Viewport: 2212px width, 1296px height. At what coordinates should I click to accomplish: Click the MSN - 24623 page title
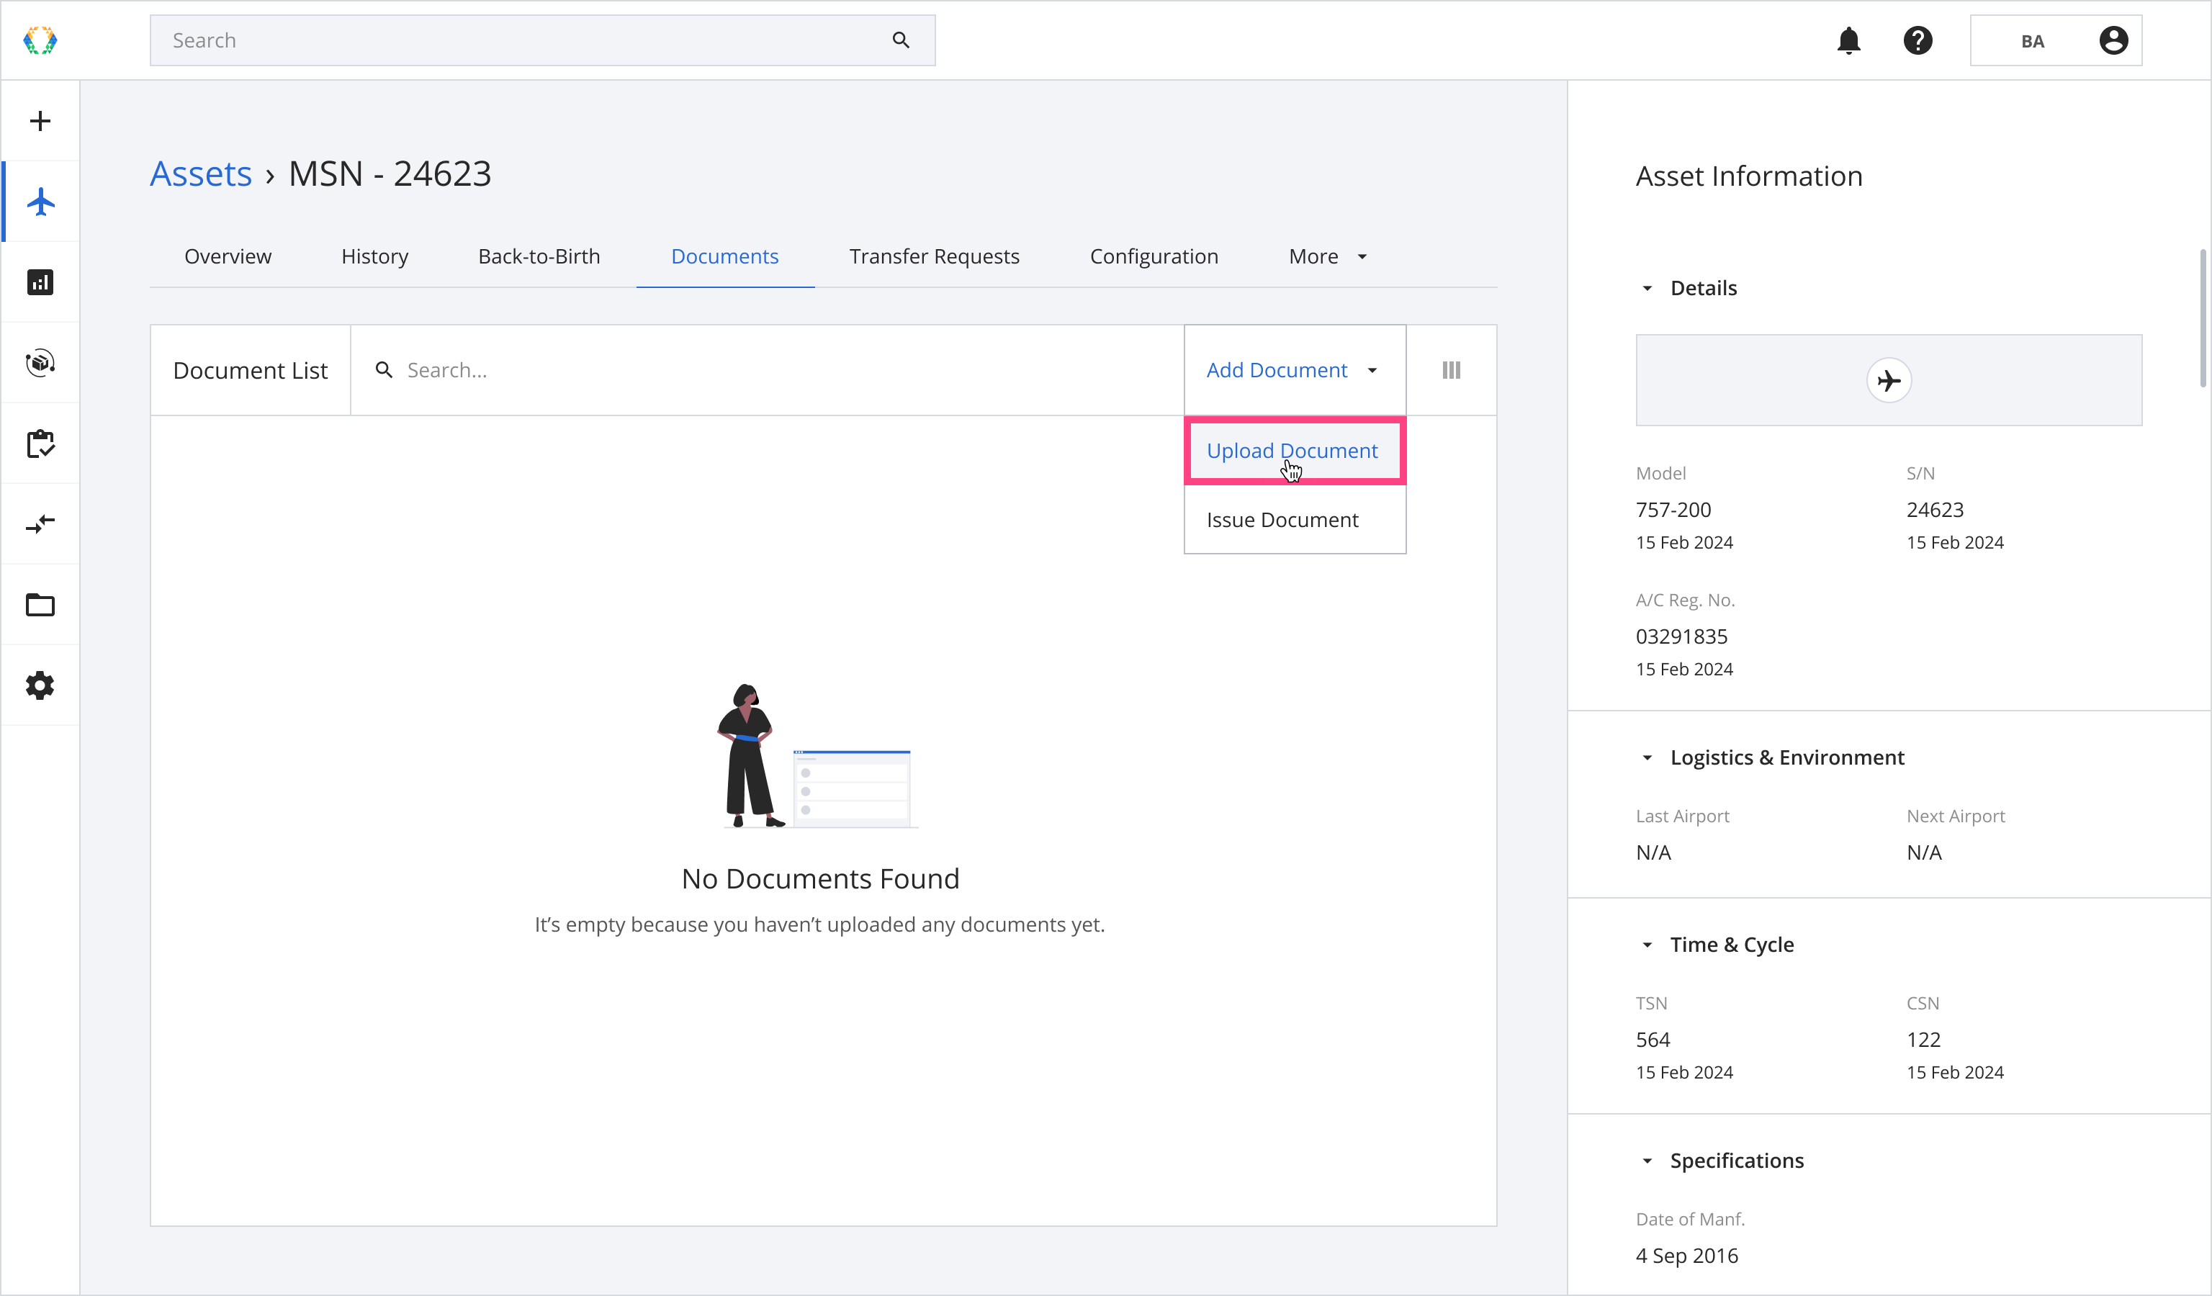click(390, 174)
